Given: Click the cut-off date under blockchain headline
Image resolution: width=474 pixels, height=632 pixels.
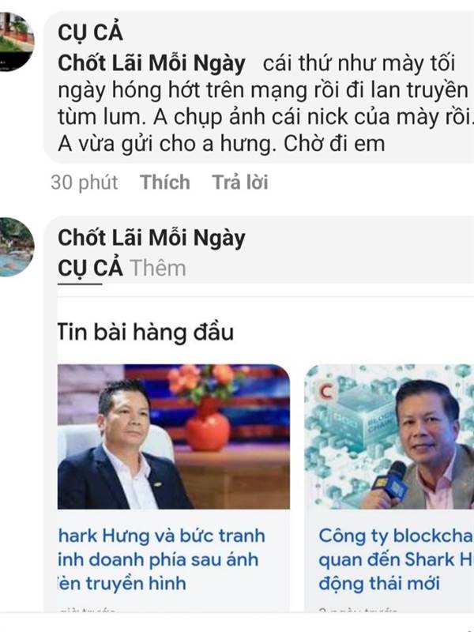Looking at the screenshot, I should click(358, 611).
